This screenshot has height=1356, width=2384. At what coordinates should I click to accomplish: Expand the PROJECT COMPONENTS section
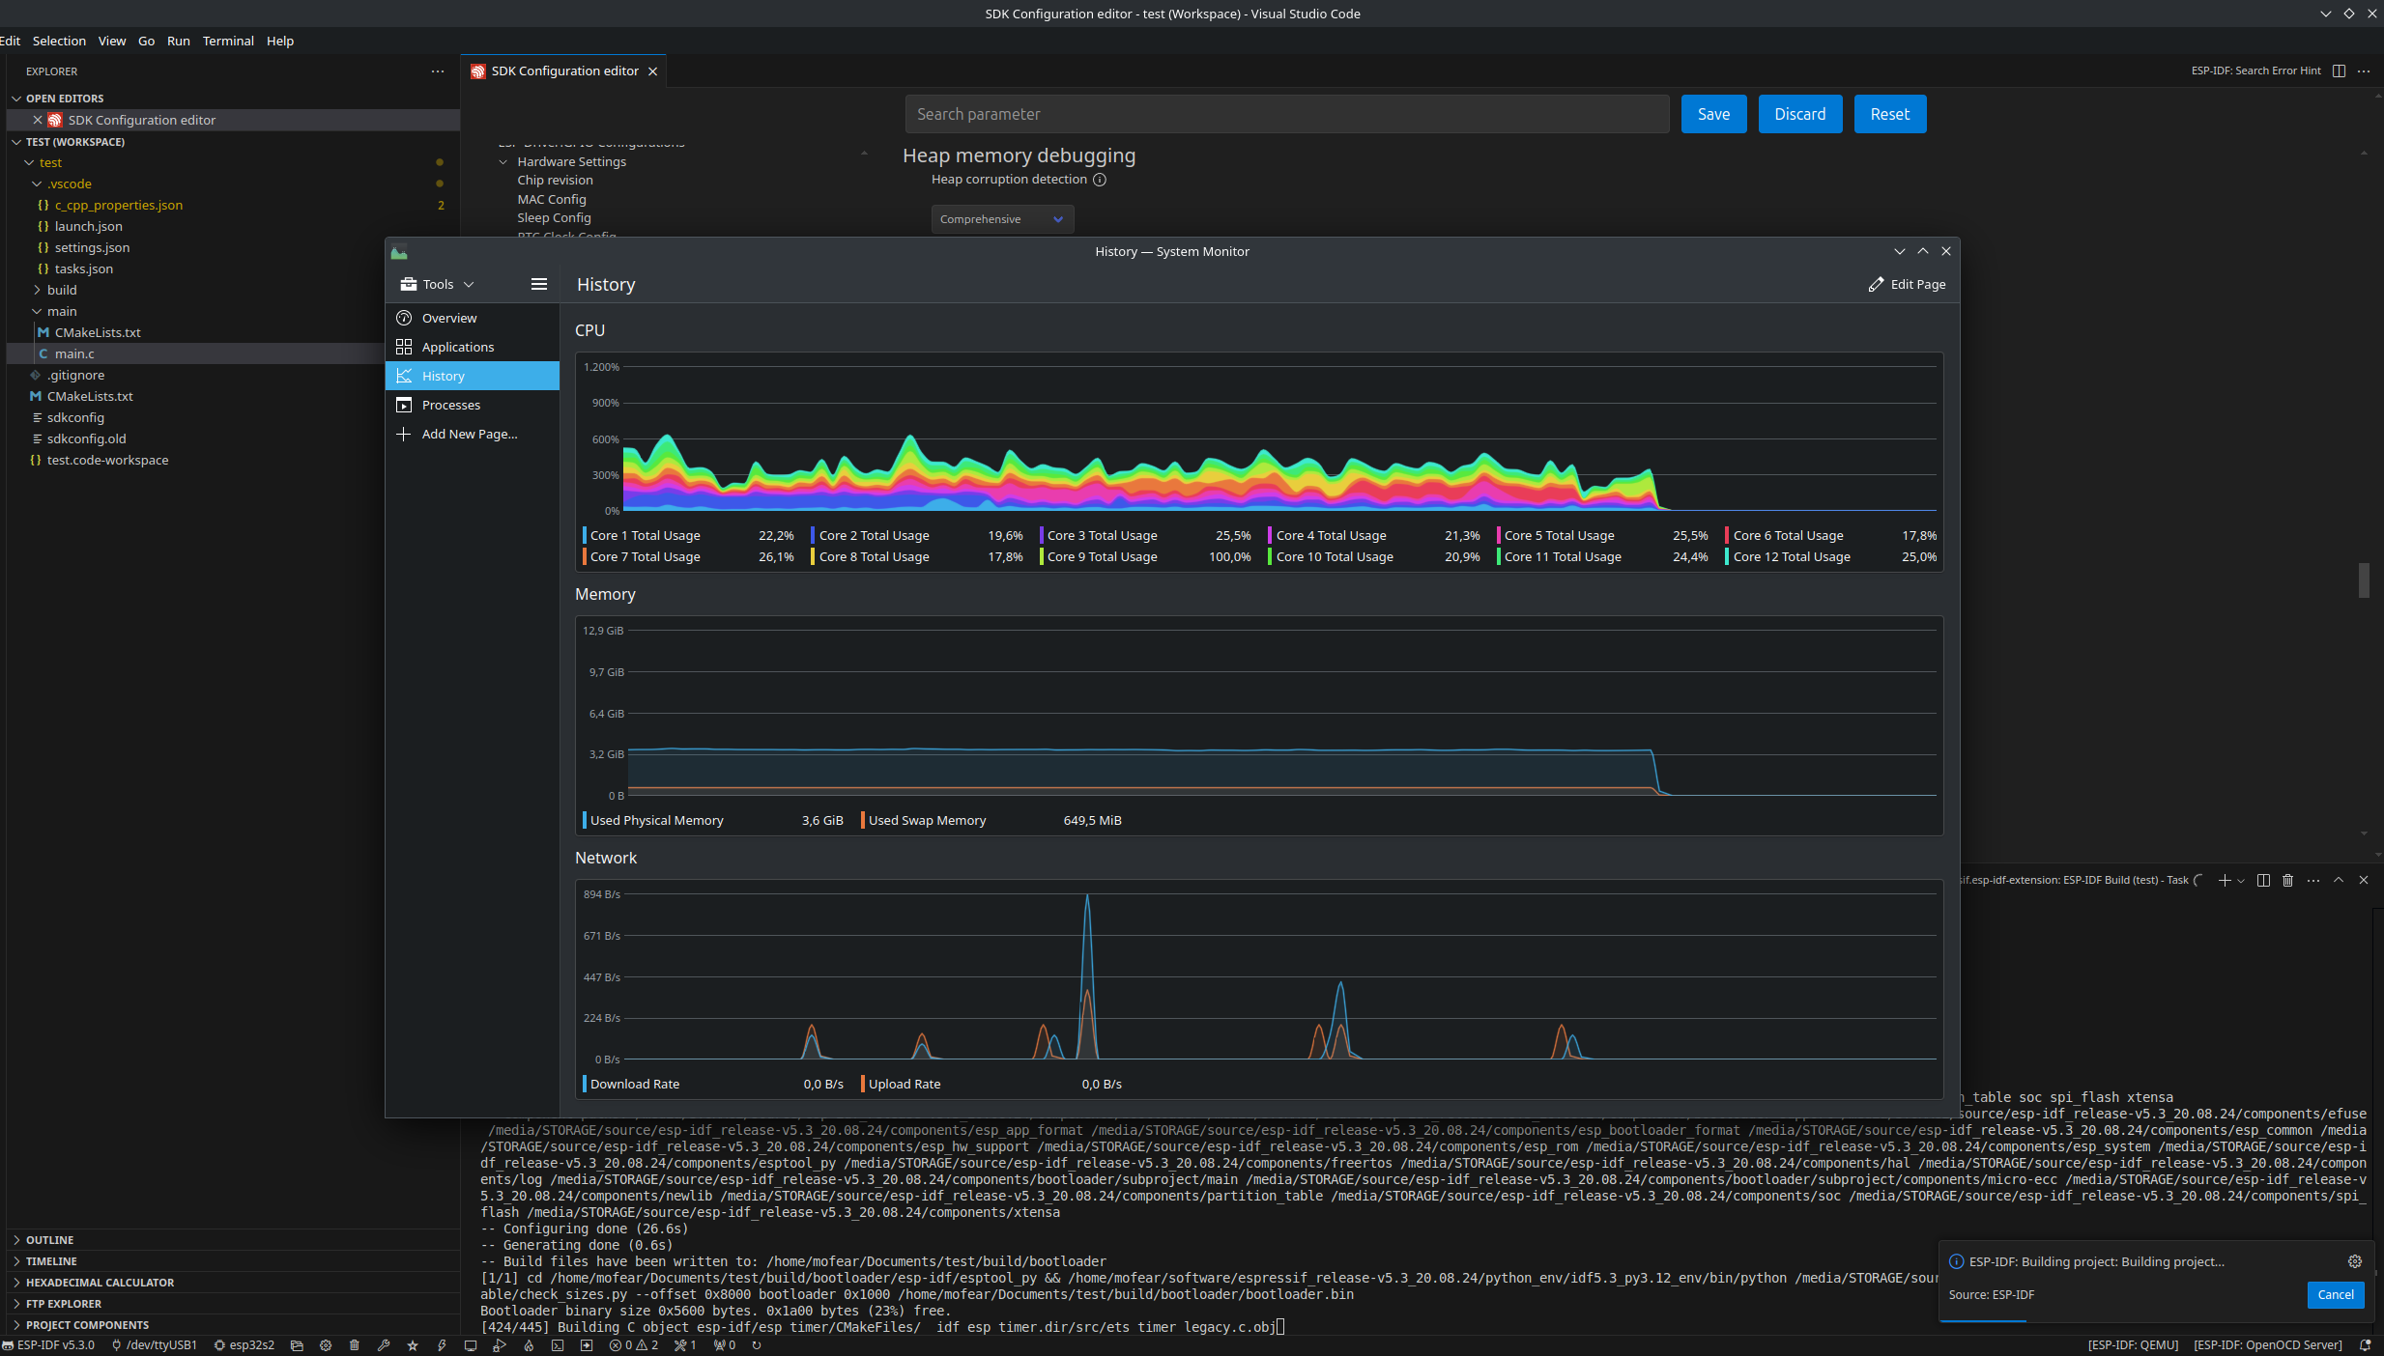tap(87, 1325)
